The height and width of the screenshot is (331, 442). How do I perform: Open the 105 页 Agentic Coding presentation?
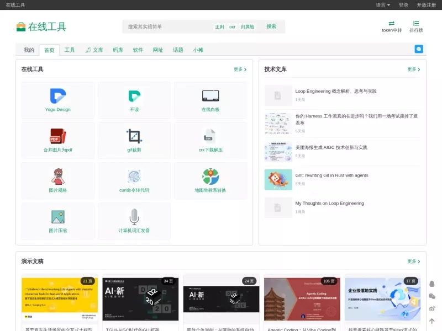302,299
